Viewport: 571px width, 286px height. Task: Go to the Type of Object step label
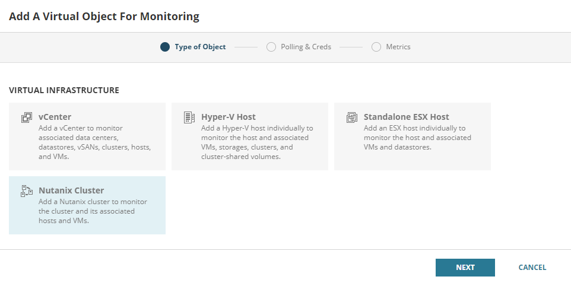200,47
